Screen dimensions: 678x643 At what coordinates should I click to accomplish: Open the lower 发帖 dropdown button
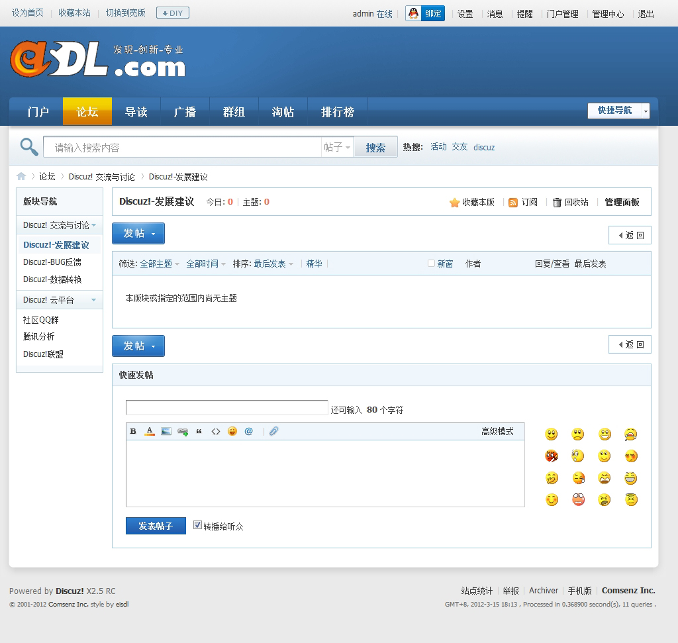(x=138, y=346)
